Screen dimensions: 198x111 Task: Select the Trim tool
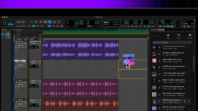click(41, 22)
